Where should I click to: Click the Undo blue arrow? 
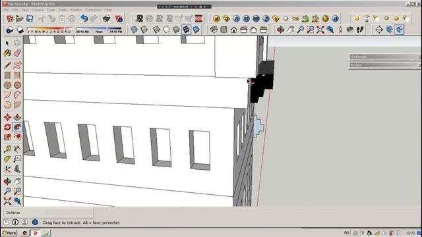point(84,18)
